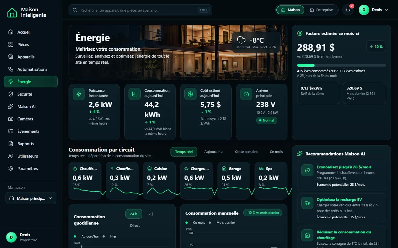Click the Maison Inteligente house logo

coord(12,12)
